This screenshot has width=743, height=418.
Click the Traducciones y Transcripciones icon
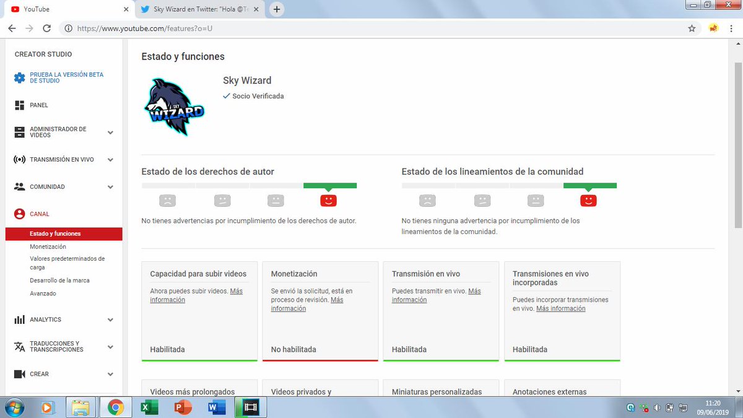[x=19, y=347]
